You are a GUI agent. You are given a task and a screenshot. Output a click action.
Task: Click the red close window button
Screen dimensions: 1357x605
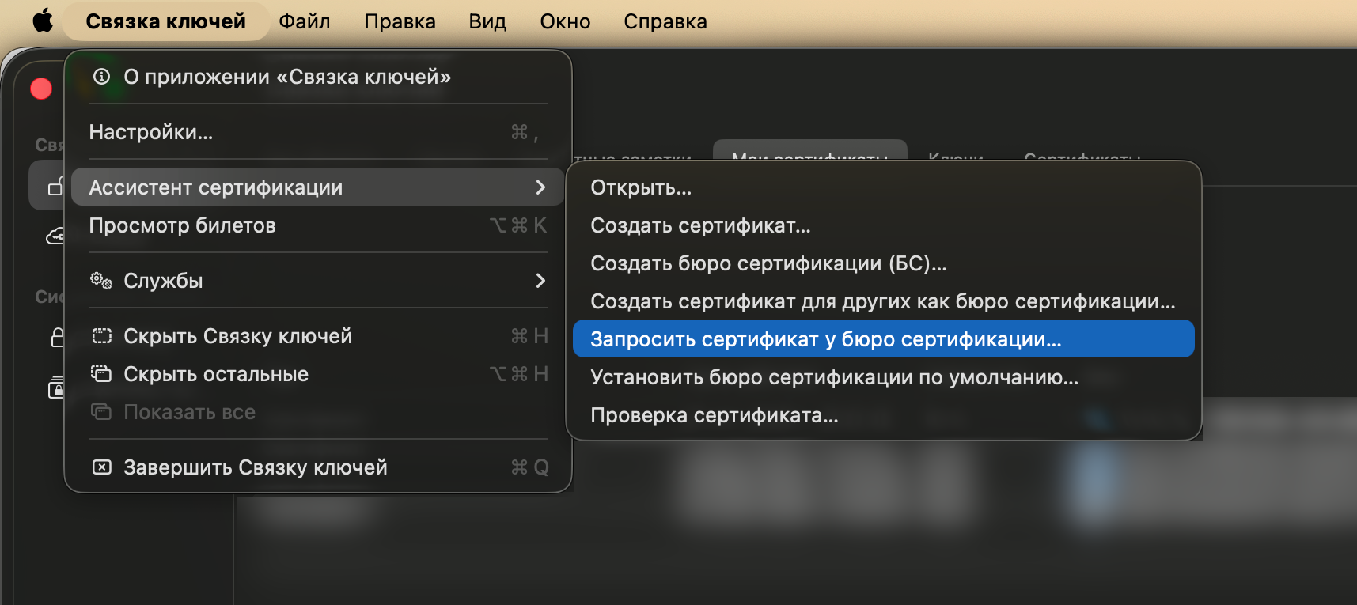click(x=41, y=89)
